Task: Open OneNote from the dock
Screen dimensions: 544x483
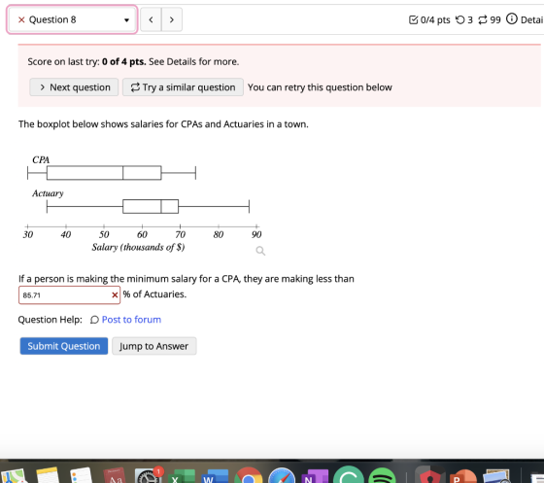Action: [x=315, y=476]
